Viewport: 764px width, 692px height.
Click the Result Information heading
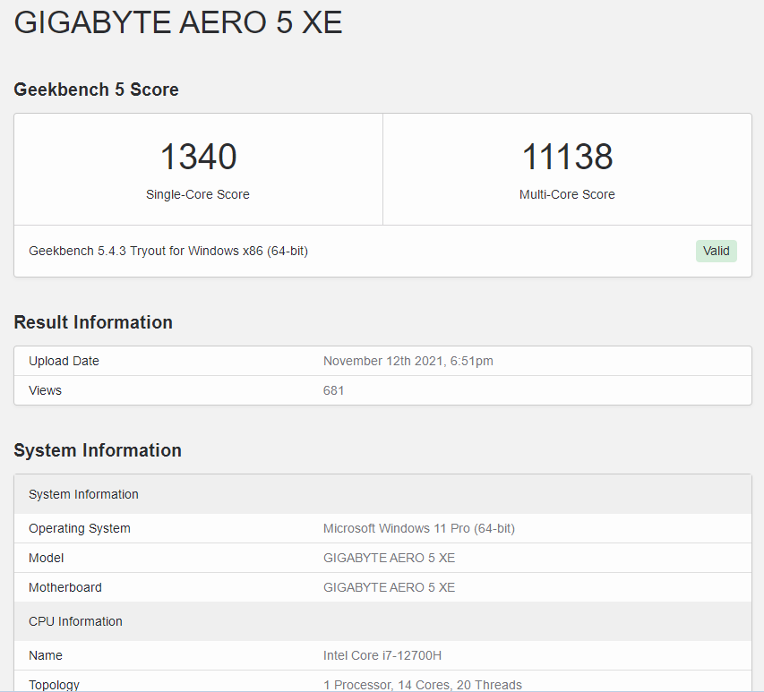[x=93, y=322]
